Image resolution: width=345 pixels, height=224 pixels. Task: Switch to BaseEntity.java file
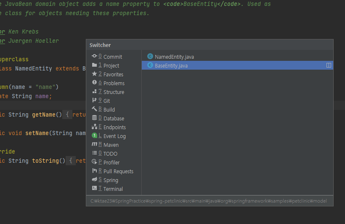[237, 65]
